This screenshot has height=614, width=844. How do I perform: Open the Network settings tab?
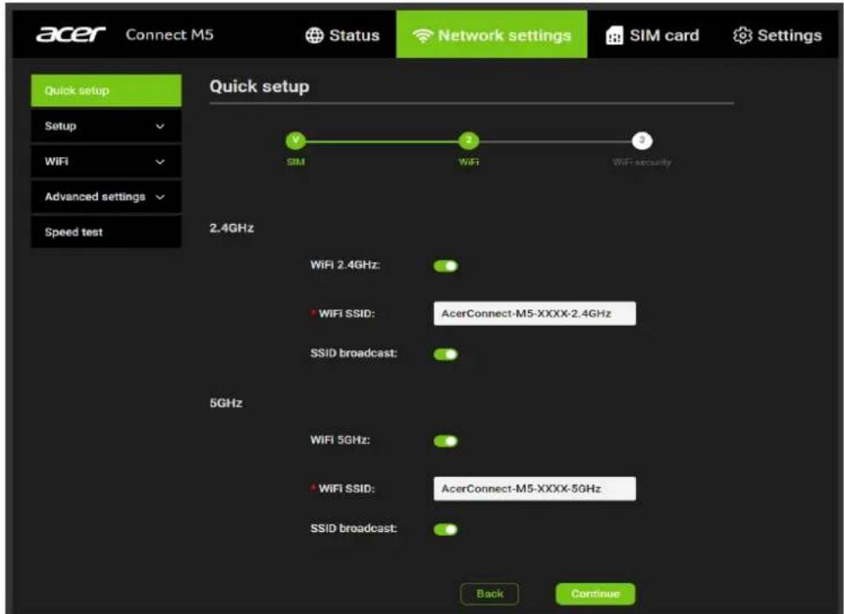[x=491, y=35]
